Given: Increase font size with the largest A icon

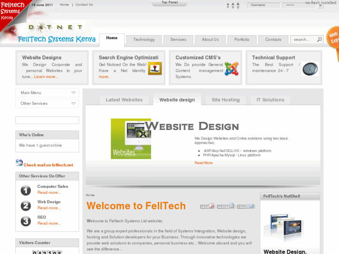Looking at the screenshot, I should tap(238, 6).
